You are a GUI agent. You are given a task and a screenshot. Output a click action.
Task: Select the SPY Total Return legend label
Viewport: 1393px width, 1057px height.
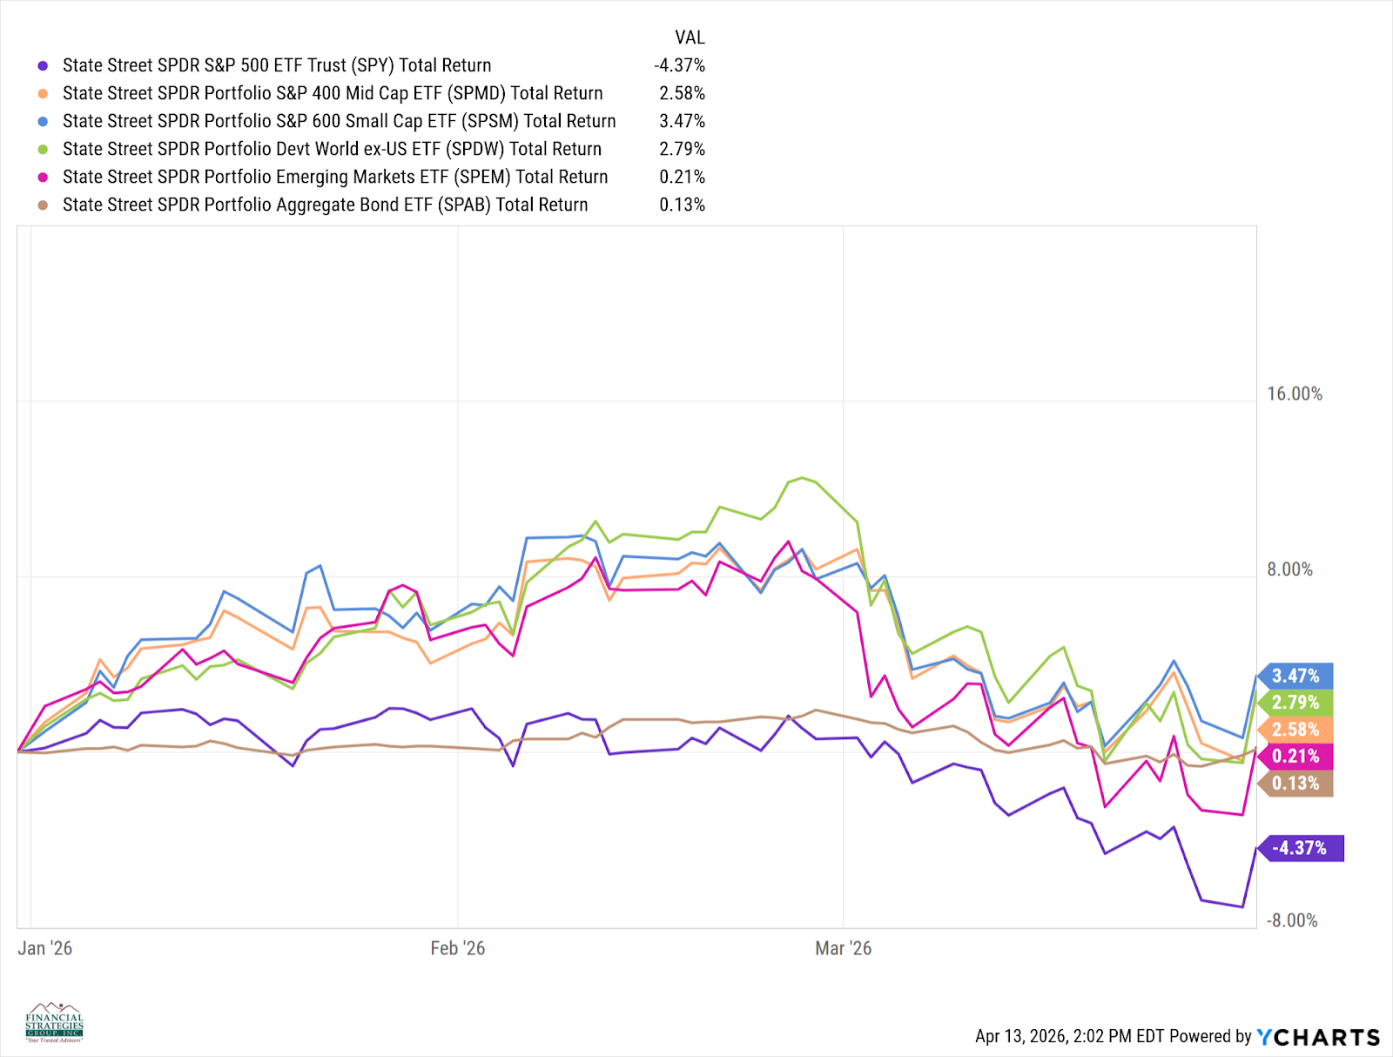(x=277, y=65)
